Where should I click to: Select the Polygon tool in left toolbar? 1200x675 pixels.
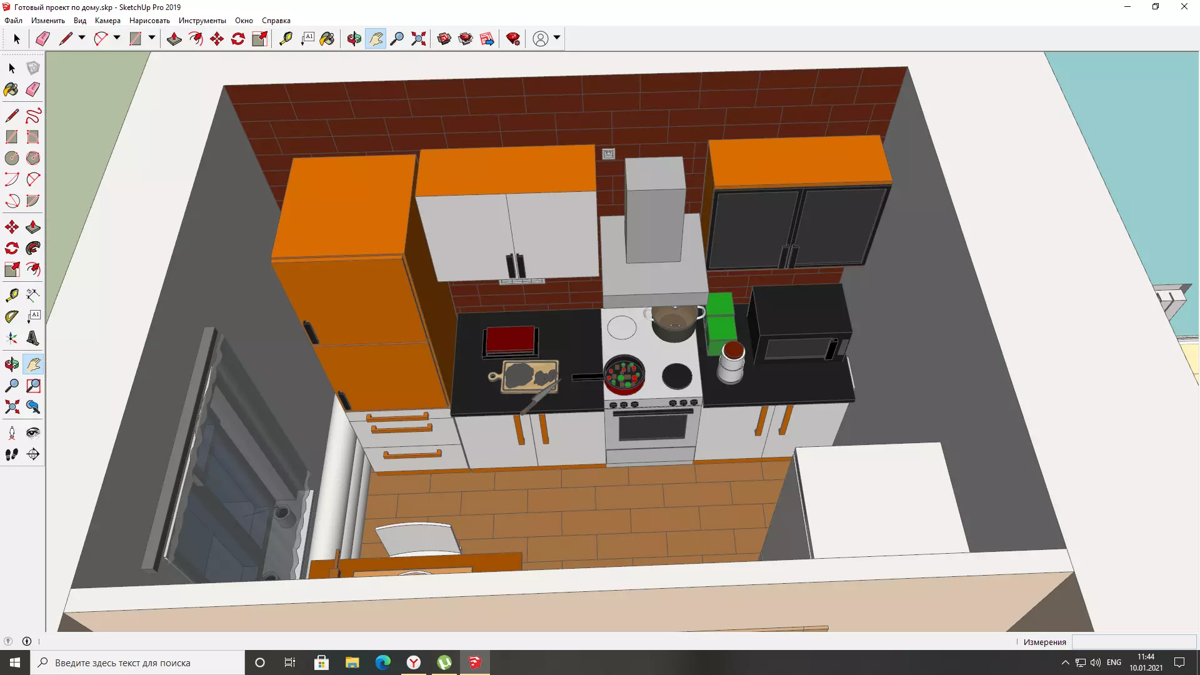33,158
